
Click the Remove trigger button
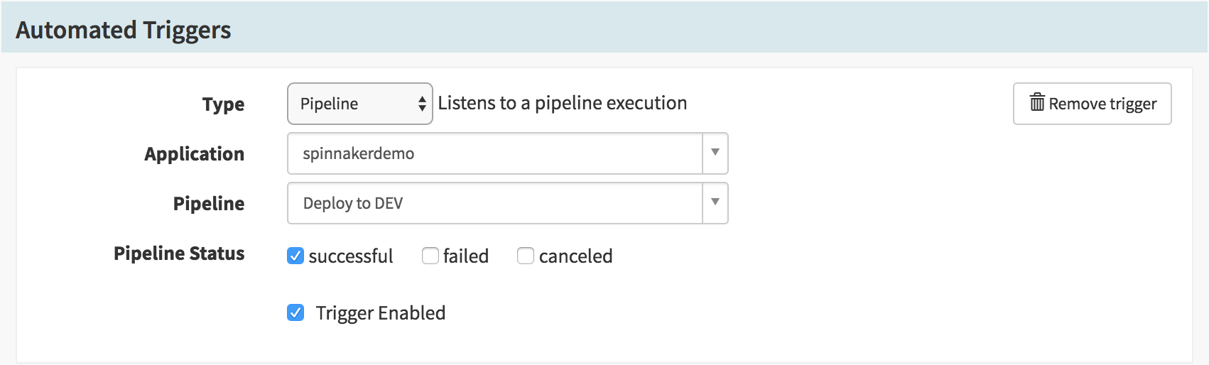tap(1092, 104)
